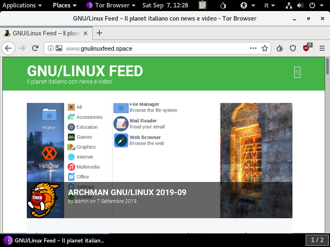Open the site menu icon in green header
The width and height of the screenshot is (330, 247).
click(297, 72)
